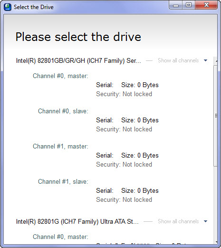Expand first Show all channels dropdown arrow

point(205,60)
